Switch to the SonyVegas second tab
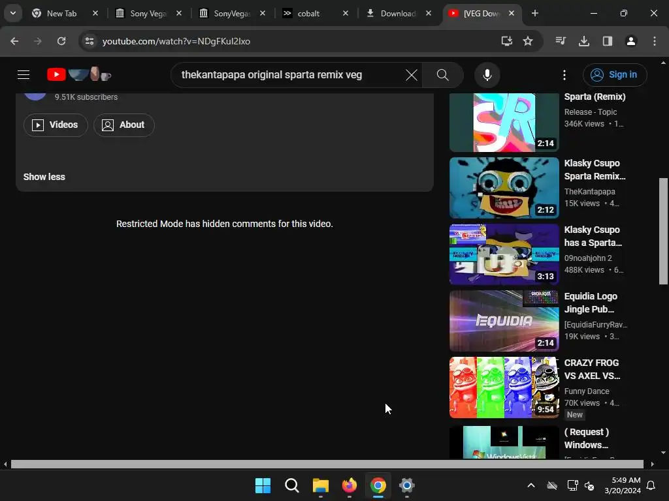Screen dimensions: 669x501 tap(232, 14)
